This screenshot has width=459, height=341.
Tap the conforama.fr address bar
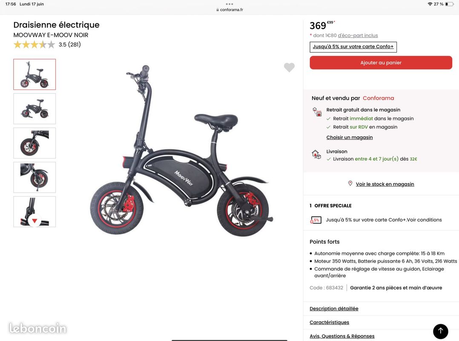click(x=229, y=10)
